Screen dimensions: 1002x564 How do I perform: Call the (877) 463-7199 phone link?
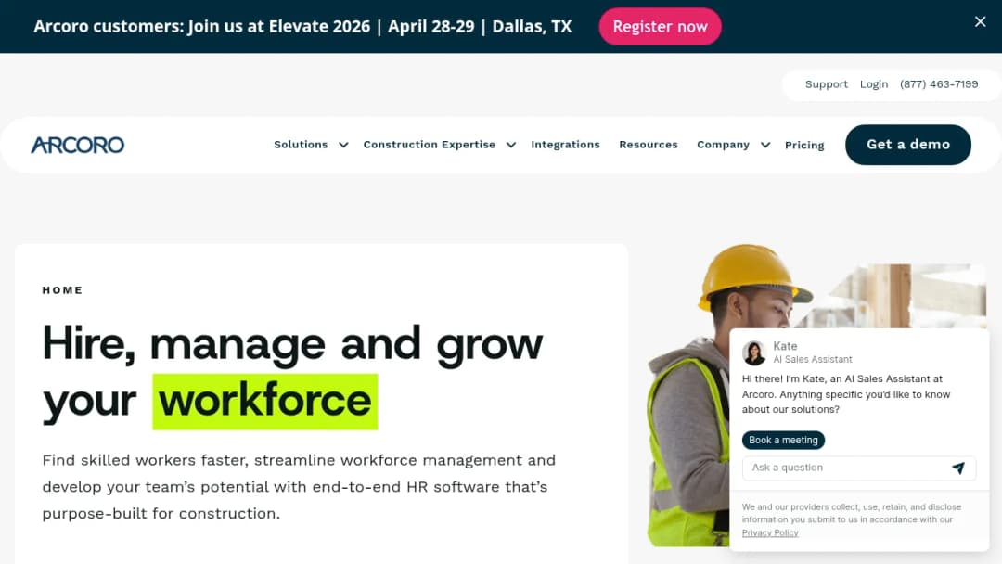point(939,84)
